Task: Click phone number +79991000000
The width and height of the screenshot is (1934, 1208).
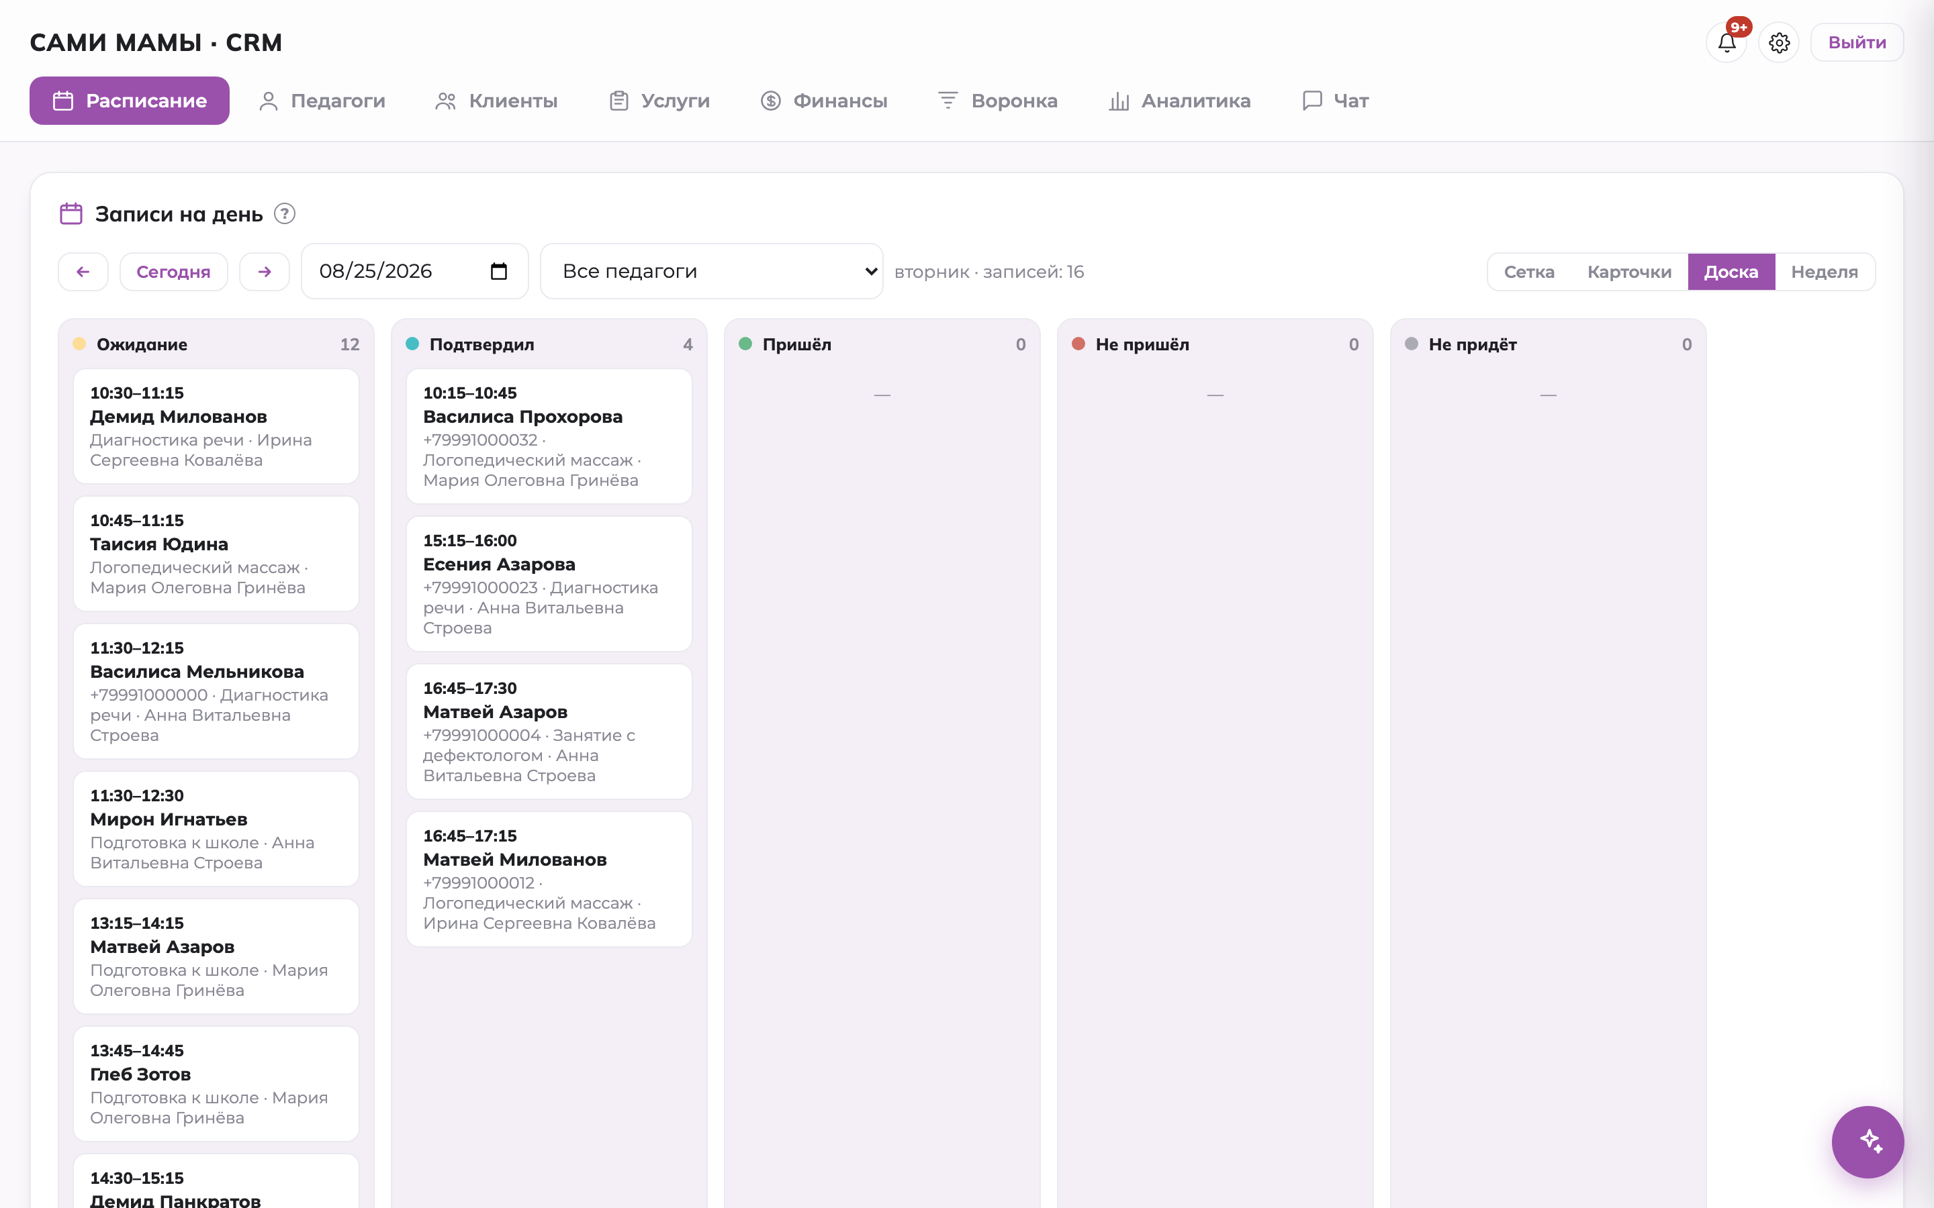Action: point(148,695)
